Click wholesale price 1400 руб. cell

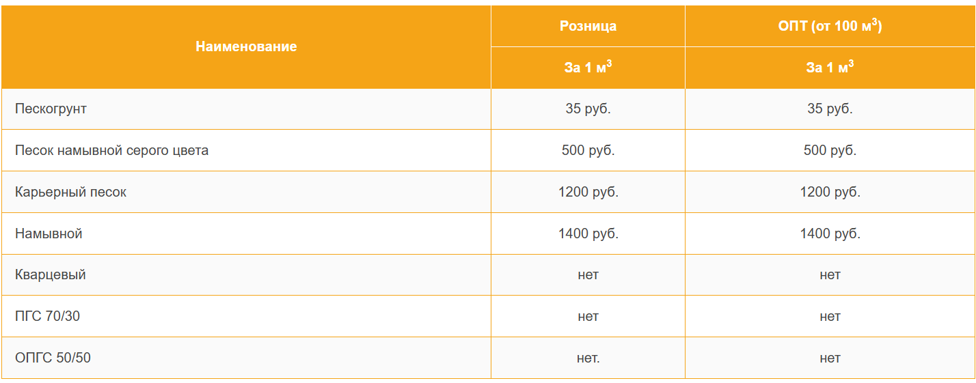click(x=830, y=233)
